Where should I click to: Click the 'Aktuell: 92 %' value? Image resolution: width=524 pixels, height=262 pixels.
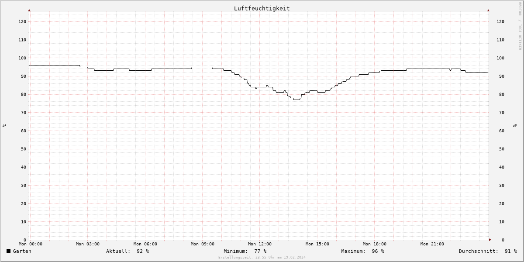[128, 251]
